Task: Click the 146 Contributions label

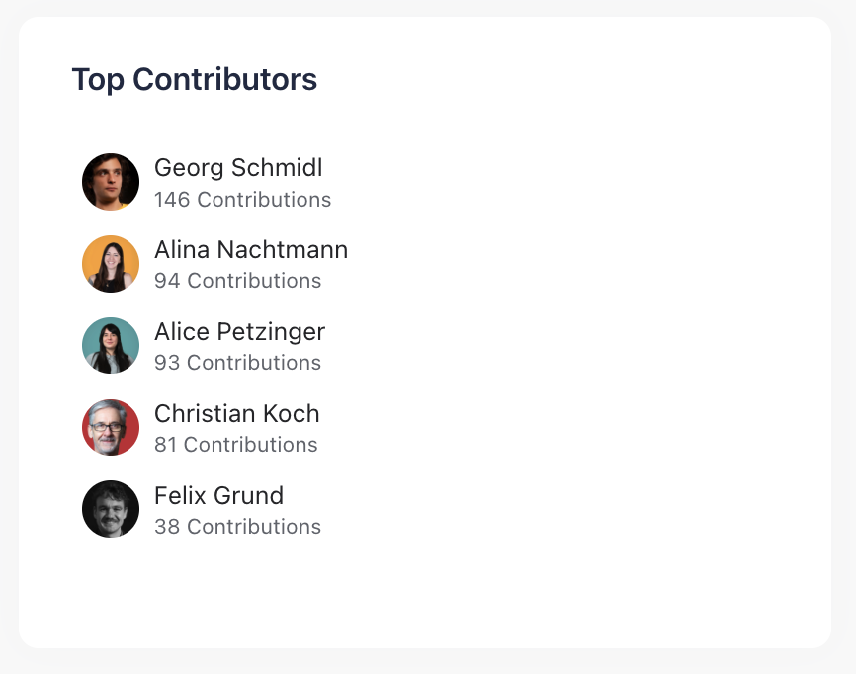Action: click(x=242, y=200)
